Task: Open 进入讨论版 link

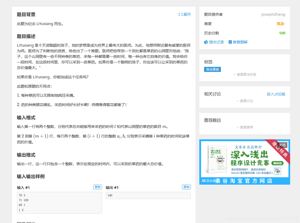Action: (276, 94)
